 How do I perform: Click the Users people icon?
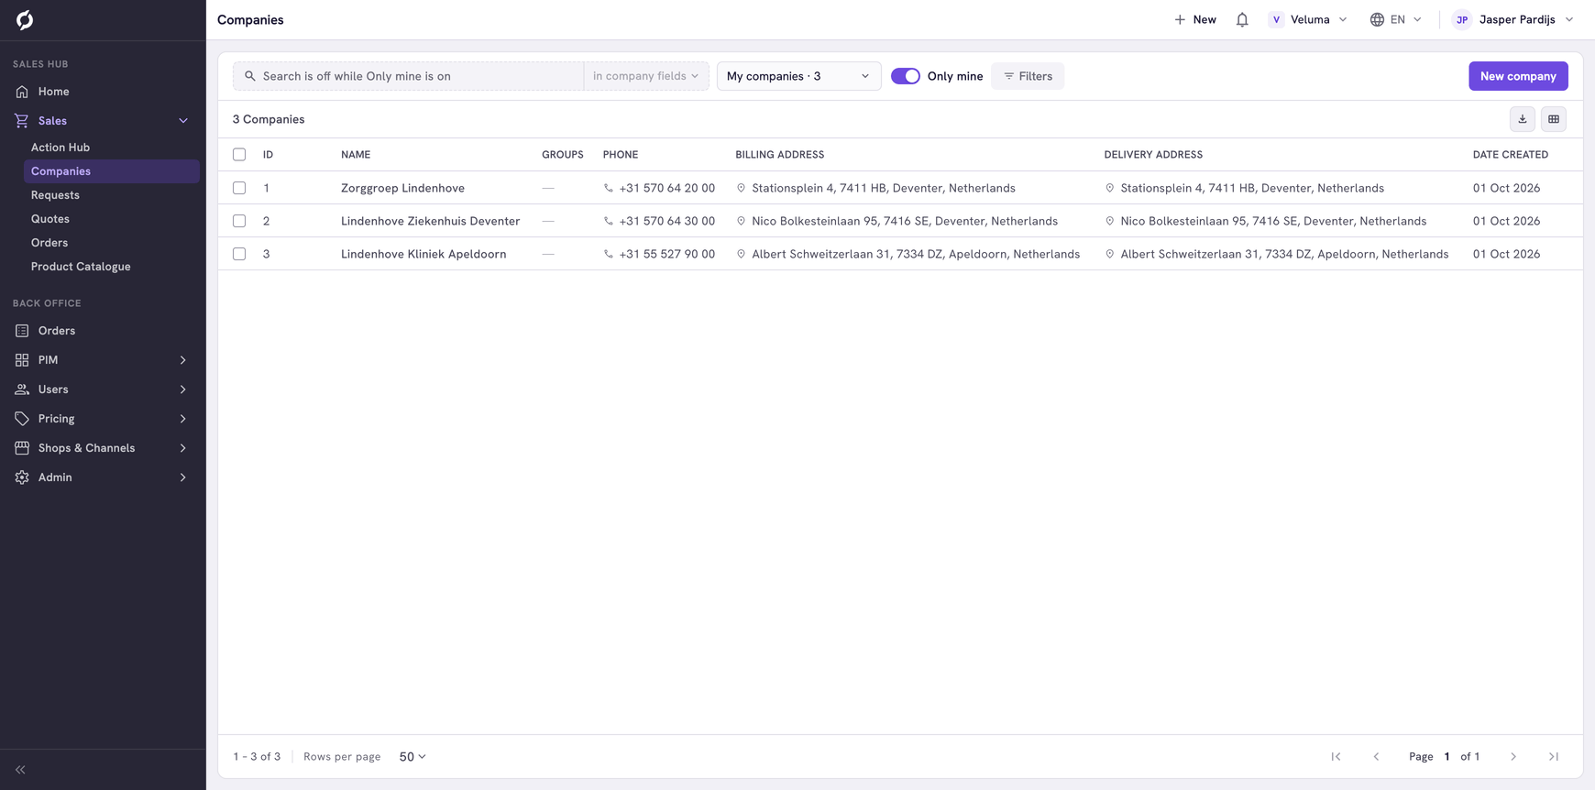pos(22,390)
